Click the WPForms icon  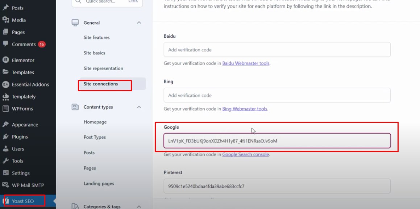[x=6, y=109]
